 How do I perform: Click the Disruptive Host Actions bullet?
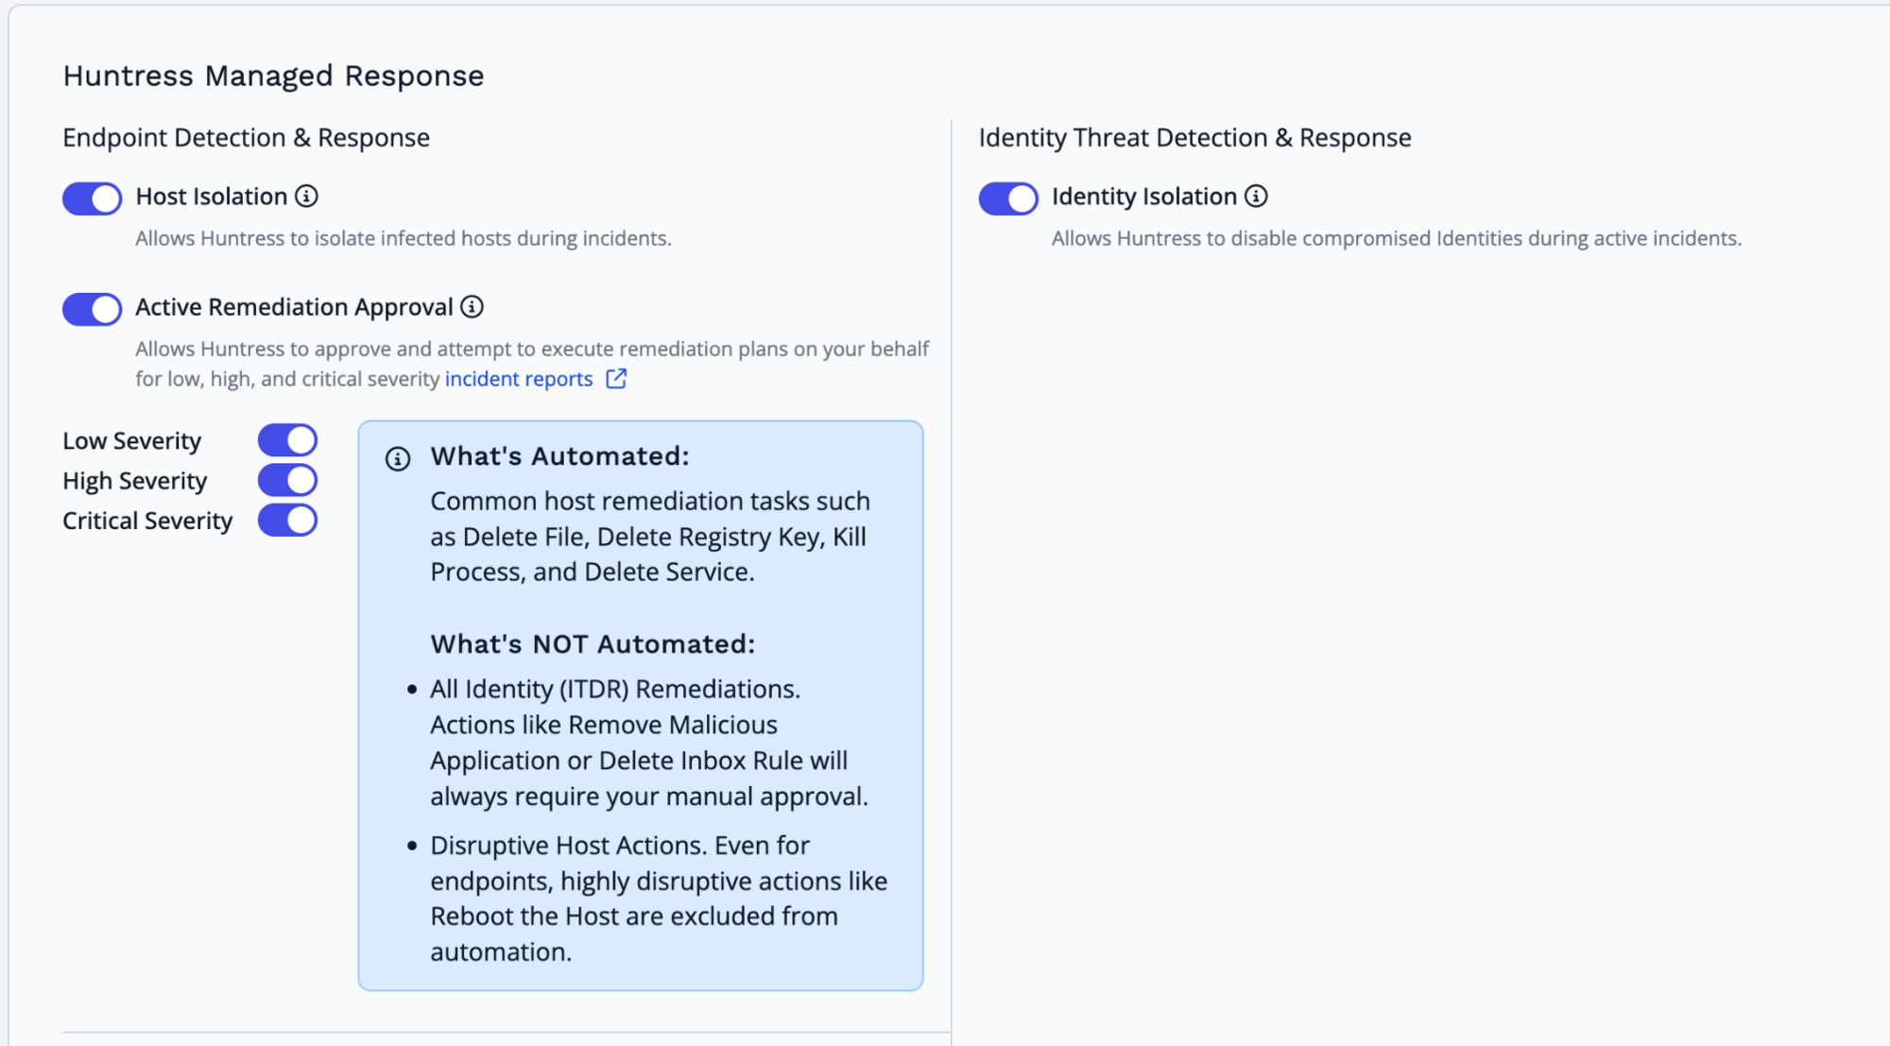pyautogui.click(x=659, y=899)
